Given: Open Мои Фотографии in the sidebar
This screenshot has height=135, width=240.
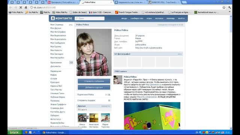Looking at the screenshot, I should (x=58, y=32).
